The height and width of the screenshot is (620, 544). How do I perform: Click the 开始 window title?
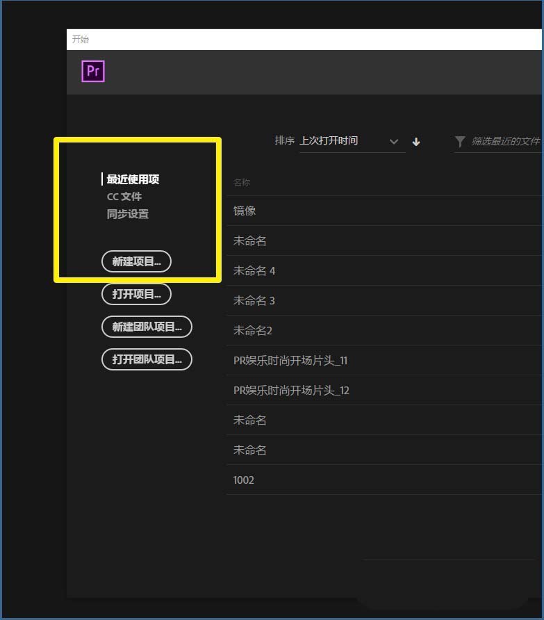[81, 39]
